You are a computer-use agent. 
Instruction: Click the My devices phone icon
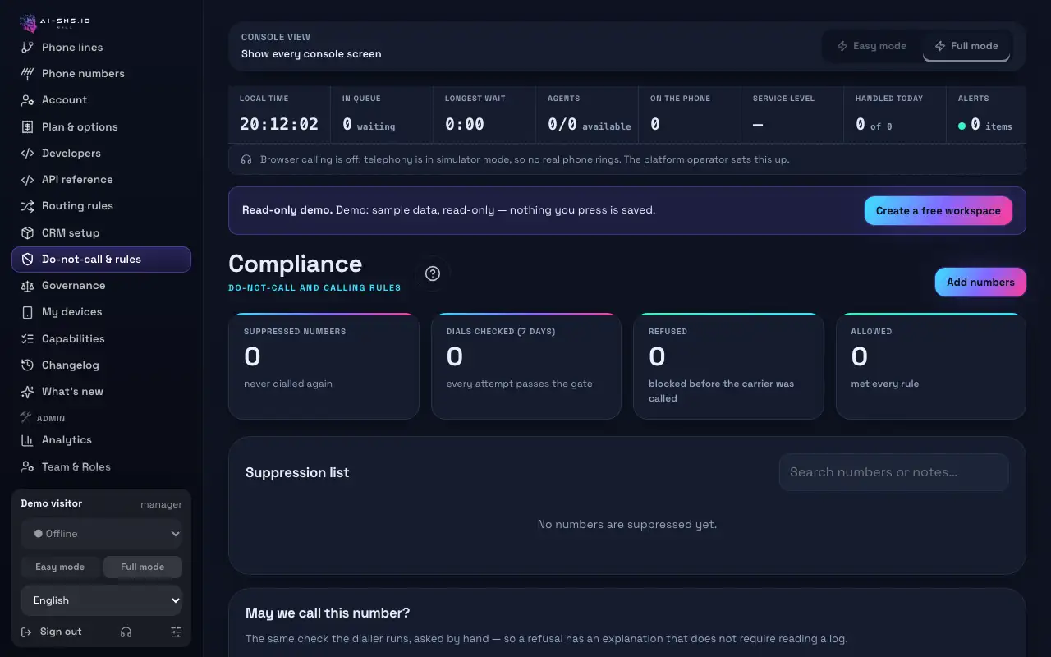(x=27, y=312)
